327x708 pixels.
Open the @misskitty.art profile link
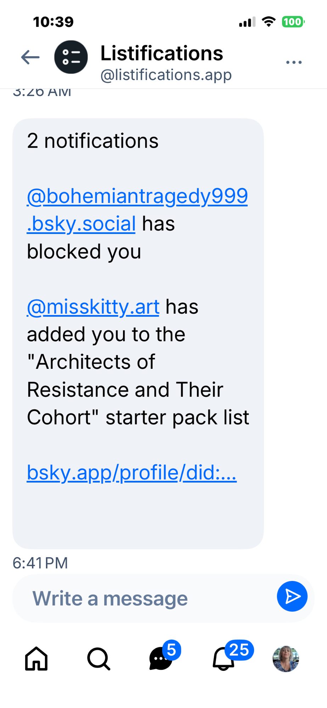click(x=93, y=307)
